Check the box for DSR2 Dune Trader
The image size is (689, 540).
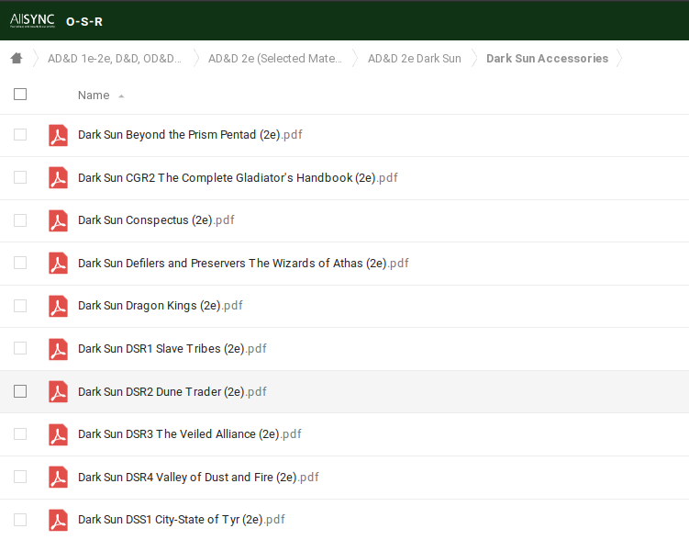[x=20, y=391]
